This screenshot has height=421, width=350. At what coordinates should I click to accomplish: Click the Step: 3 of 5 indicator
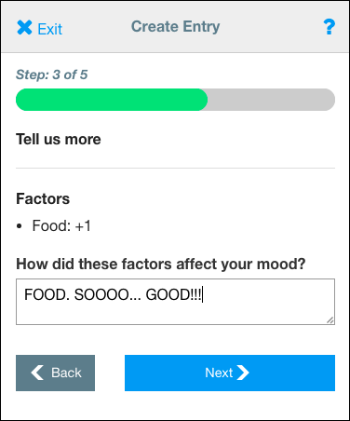pos(52,75)
